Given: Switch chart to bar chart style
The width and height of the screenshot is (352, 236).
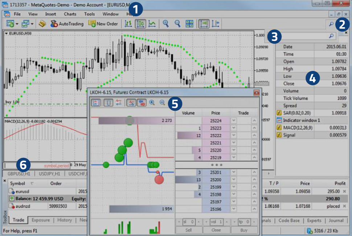Looking at the screenshot, I should coord(128,24).
